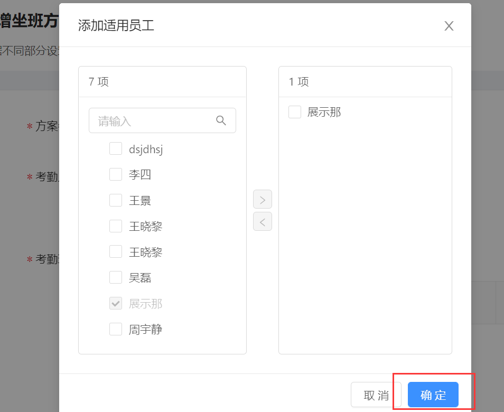Click the search magnifier icon

pyautogui.click(x=221, y=120)
